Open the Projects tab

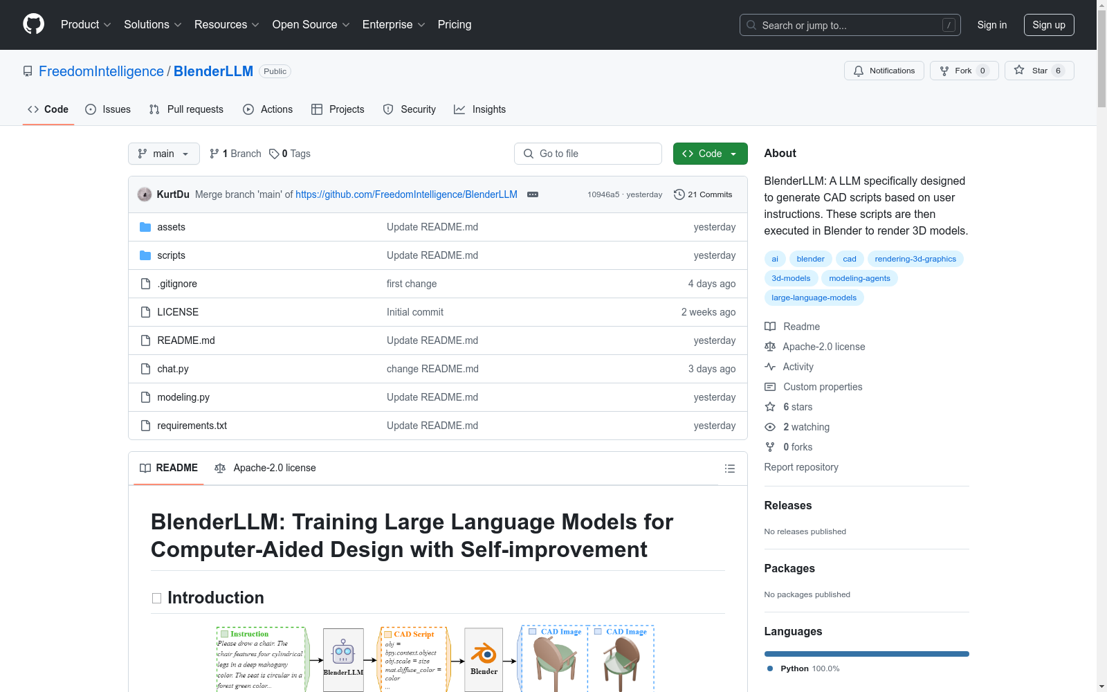click(338, 109)
